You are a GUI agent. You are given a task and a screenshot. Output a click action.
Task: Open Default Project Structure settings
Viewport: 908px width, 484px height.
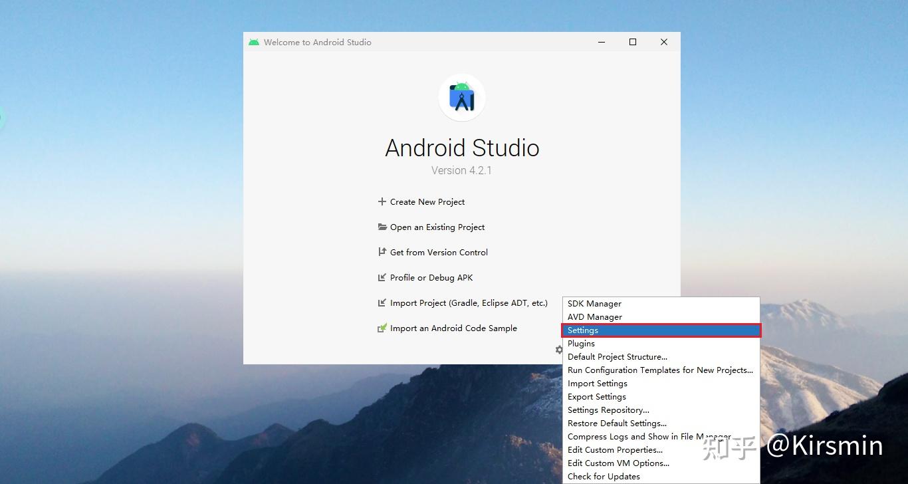point(617,356)
